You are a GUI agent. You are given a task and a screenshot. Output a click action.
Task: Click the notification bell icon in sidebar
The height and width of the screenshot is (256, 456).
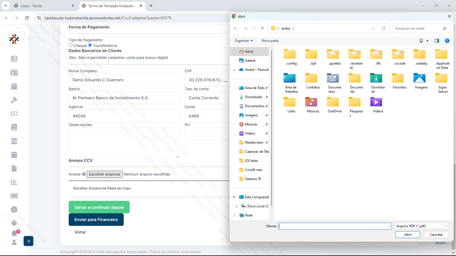point(14,234)
